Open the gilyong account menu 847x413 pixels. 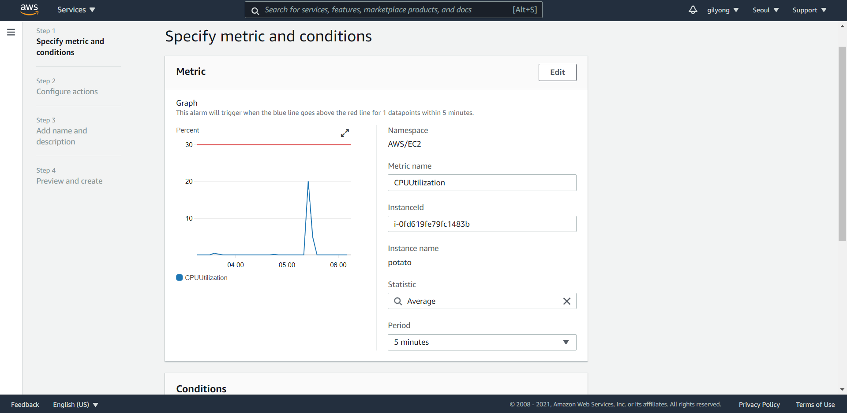[723, 10]
